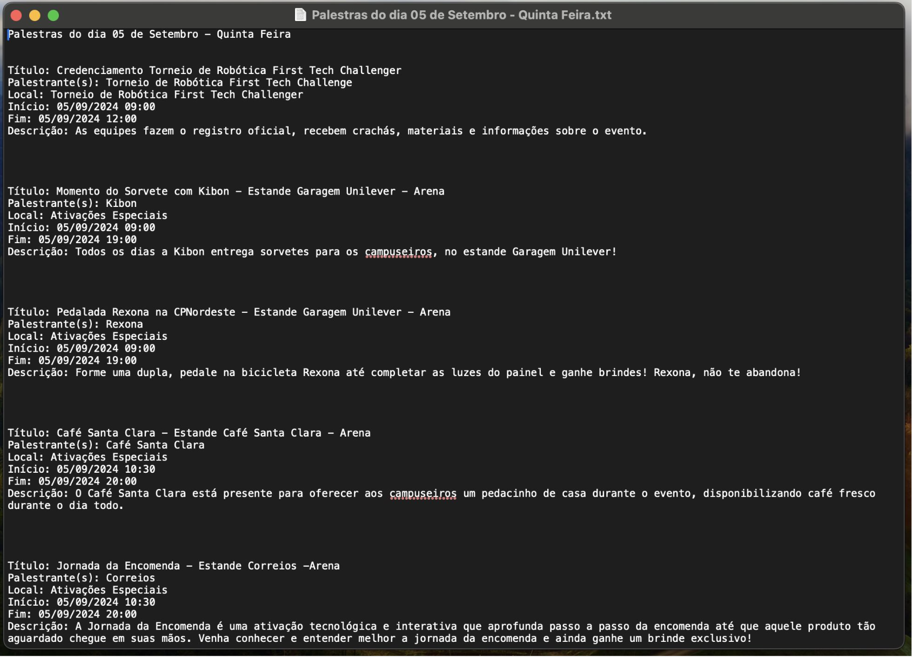
Task: Click the title line 'Pedalada Rexona na CPNordeste'
Action: click(x=229, y=312)
